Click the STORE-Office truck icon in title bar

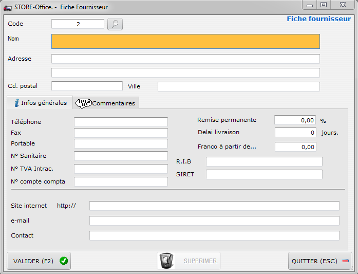point(8,7)
